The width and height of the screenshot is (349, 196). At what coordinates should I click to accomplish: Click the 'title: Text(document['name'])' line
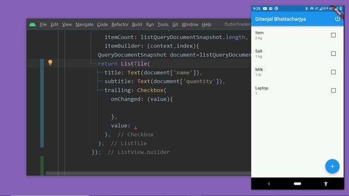click(153, 72)
